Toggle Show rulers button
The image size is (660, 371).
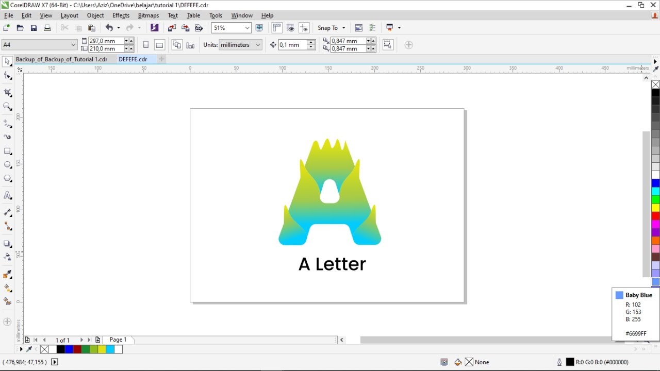[277, 28]
